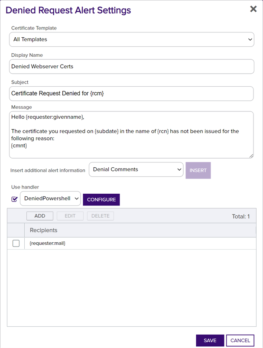Click into the Display Name field
The width and height of the screenshot is (263, 348).
click(131, 67)
